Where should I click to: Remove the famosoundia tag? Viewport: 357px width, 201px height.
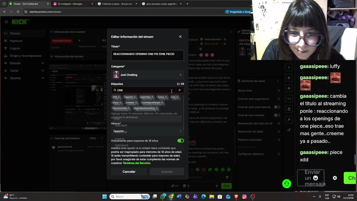(x=128, y=108)
